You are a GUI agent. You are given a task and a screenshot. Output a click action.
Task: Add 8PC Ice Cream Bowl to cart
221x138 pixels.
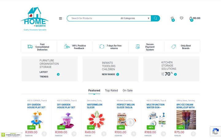(193, 134)
